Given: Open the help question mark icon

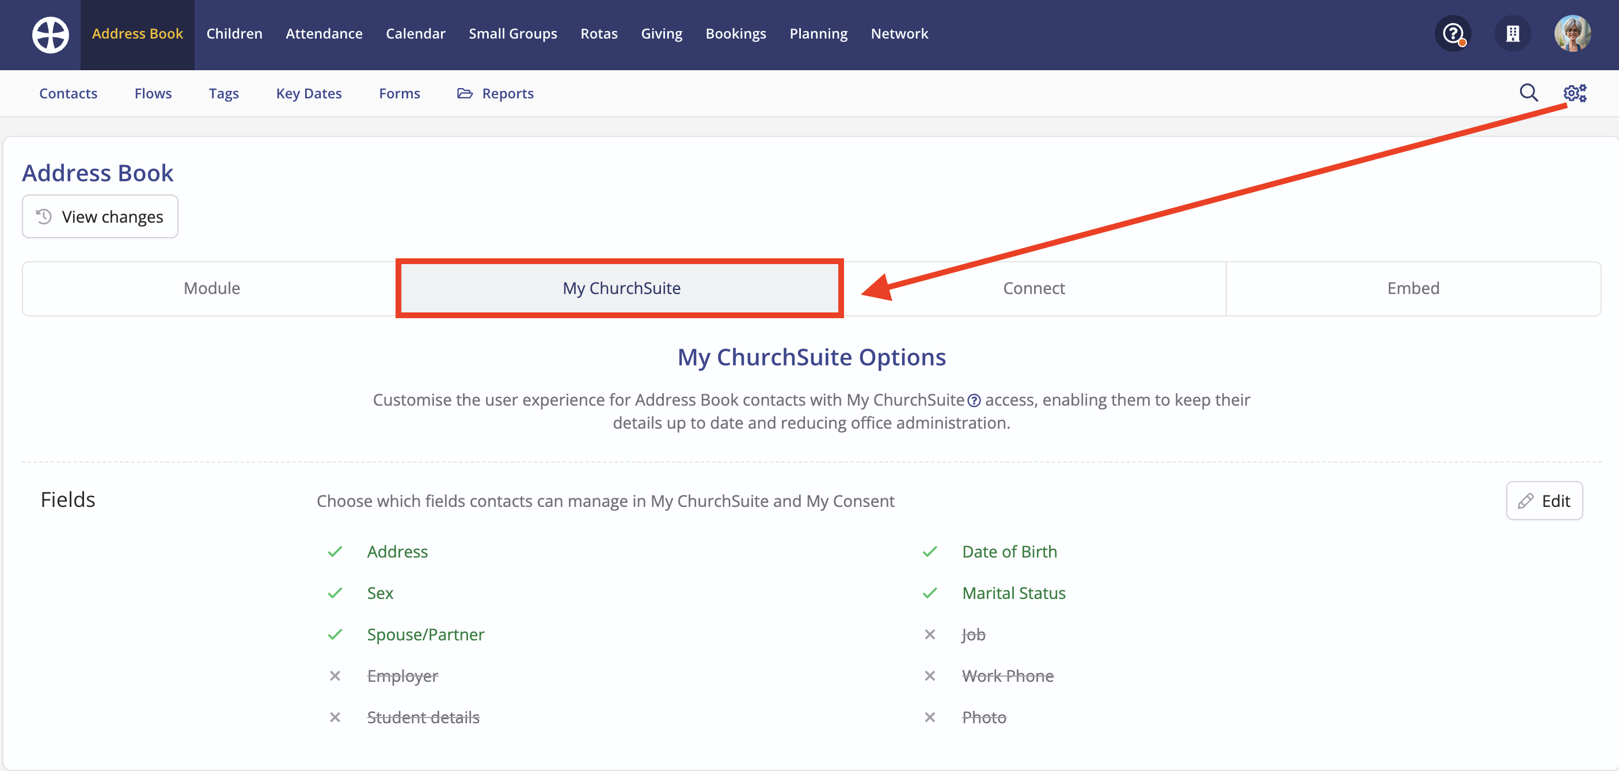Looking at the screenshot, I should (1453, 34).
